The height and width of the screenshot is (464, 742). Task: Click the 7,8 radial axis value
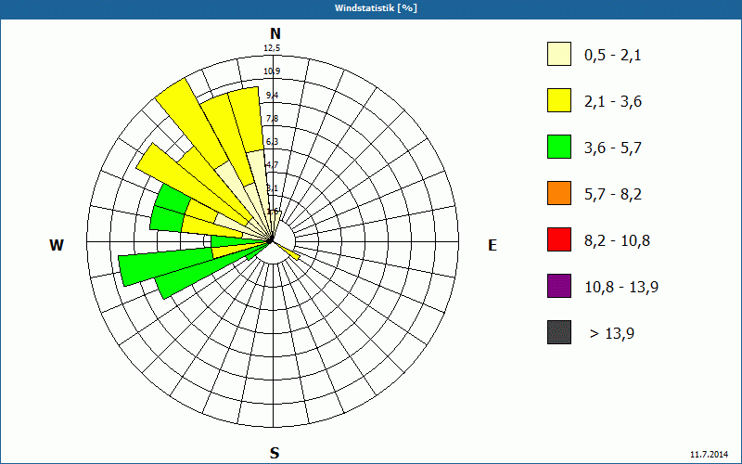[x=272, y=119]
